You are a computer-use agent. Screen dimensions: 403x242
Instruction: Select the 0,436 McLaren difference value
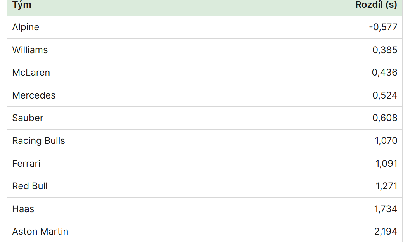[385, 73]
